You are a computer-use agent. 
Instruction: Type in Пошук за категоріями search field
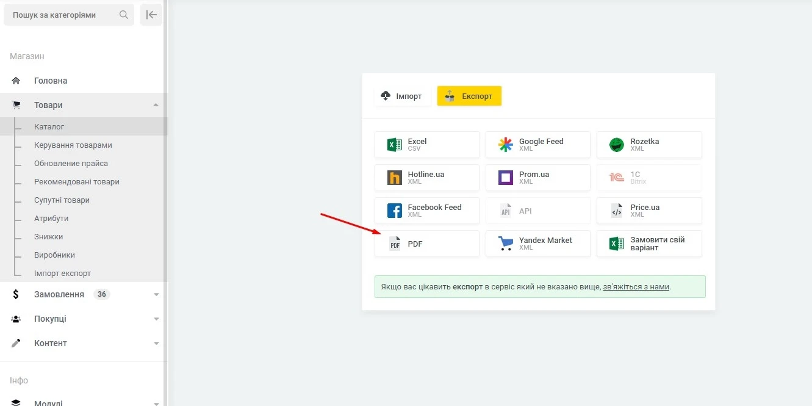tap(64, 15)
